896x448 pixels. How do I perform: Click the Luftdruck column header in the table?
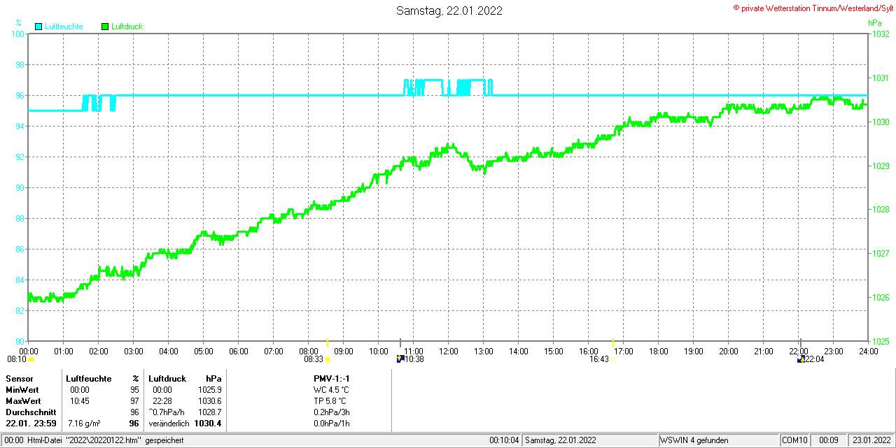coord(168,378)
